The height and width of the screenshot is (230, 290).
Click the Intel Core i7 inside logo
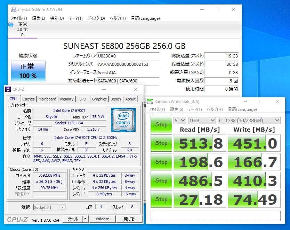point(123,120)
